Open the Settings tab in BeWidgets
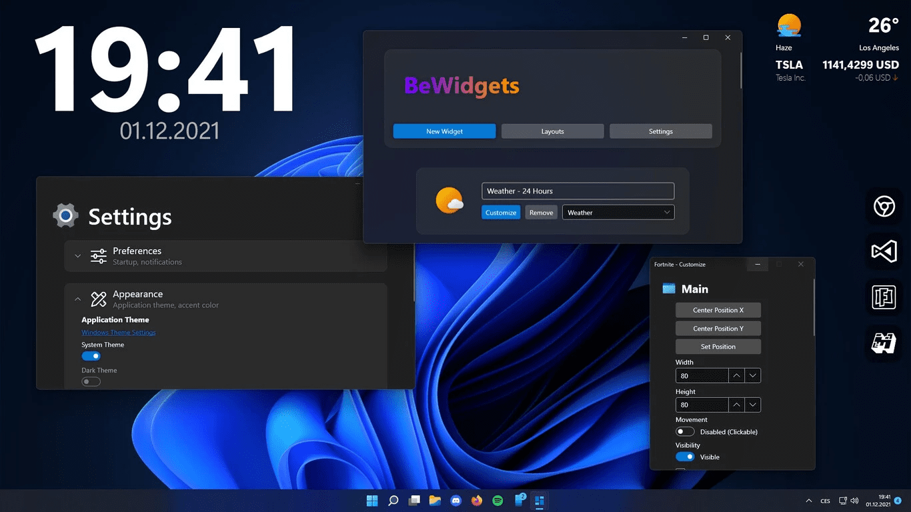911x512 pixels. (x=660, y=131)
